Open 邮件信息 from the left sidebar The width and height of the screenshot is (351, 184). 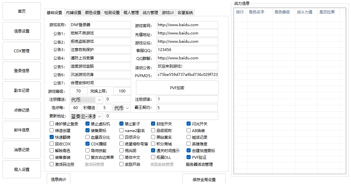pyautogui.click(x=22, y=130)
